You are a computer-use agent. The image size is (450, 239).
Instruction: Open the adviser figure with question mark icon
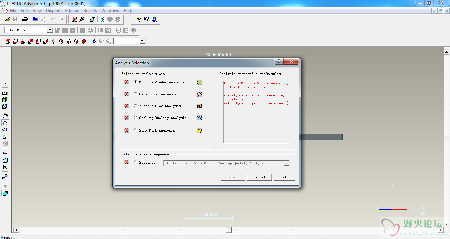point(74,19)
